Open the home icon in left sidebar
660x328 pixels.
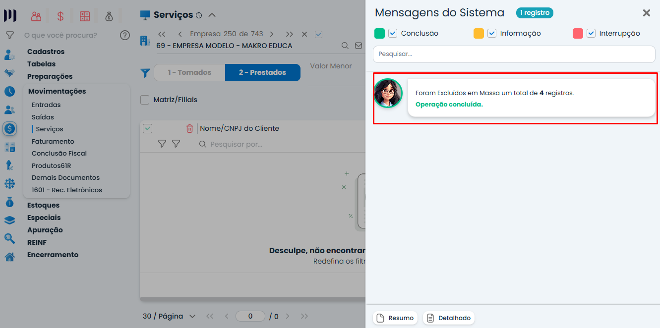tap(9, 257)
